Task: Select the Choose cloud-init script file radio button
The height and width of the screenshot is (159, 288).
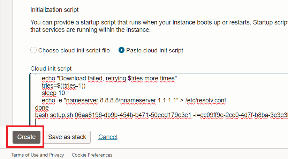Action: [33, 50]
